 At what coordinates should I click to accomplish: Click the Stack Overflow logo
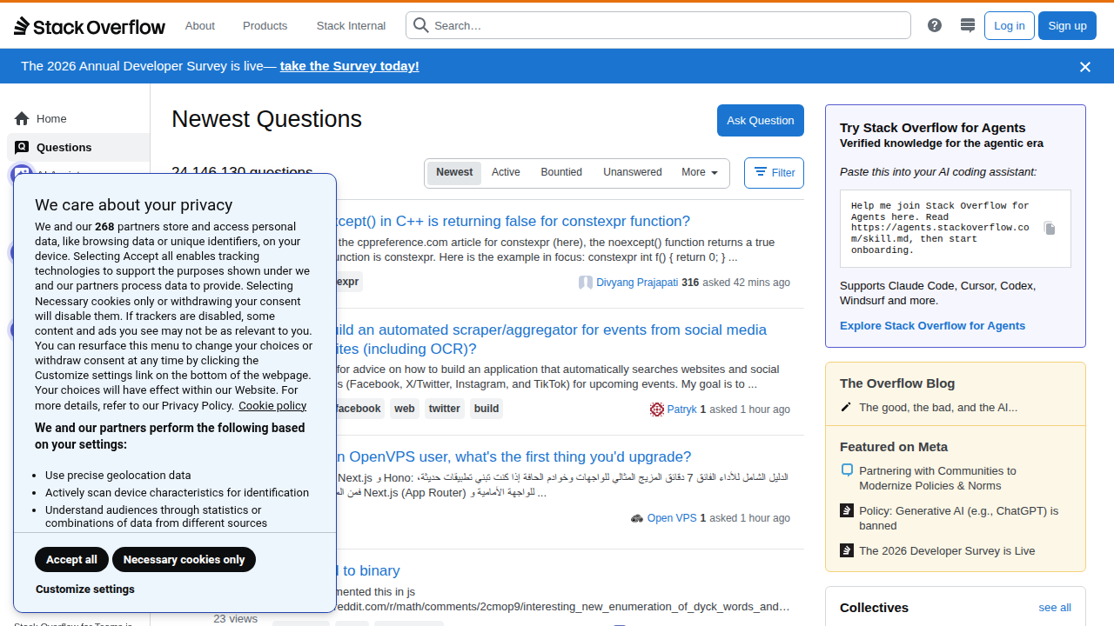[x=90, y=26]
